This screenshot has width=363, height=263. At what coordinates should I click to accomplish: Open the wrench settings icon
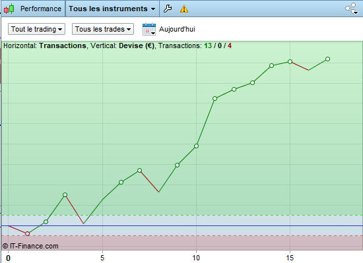click(x=168, y=9)
